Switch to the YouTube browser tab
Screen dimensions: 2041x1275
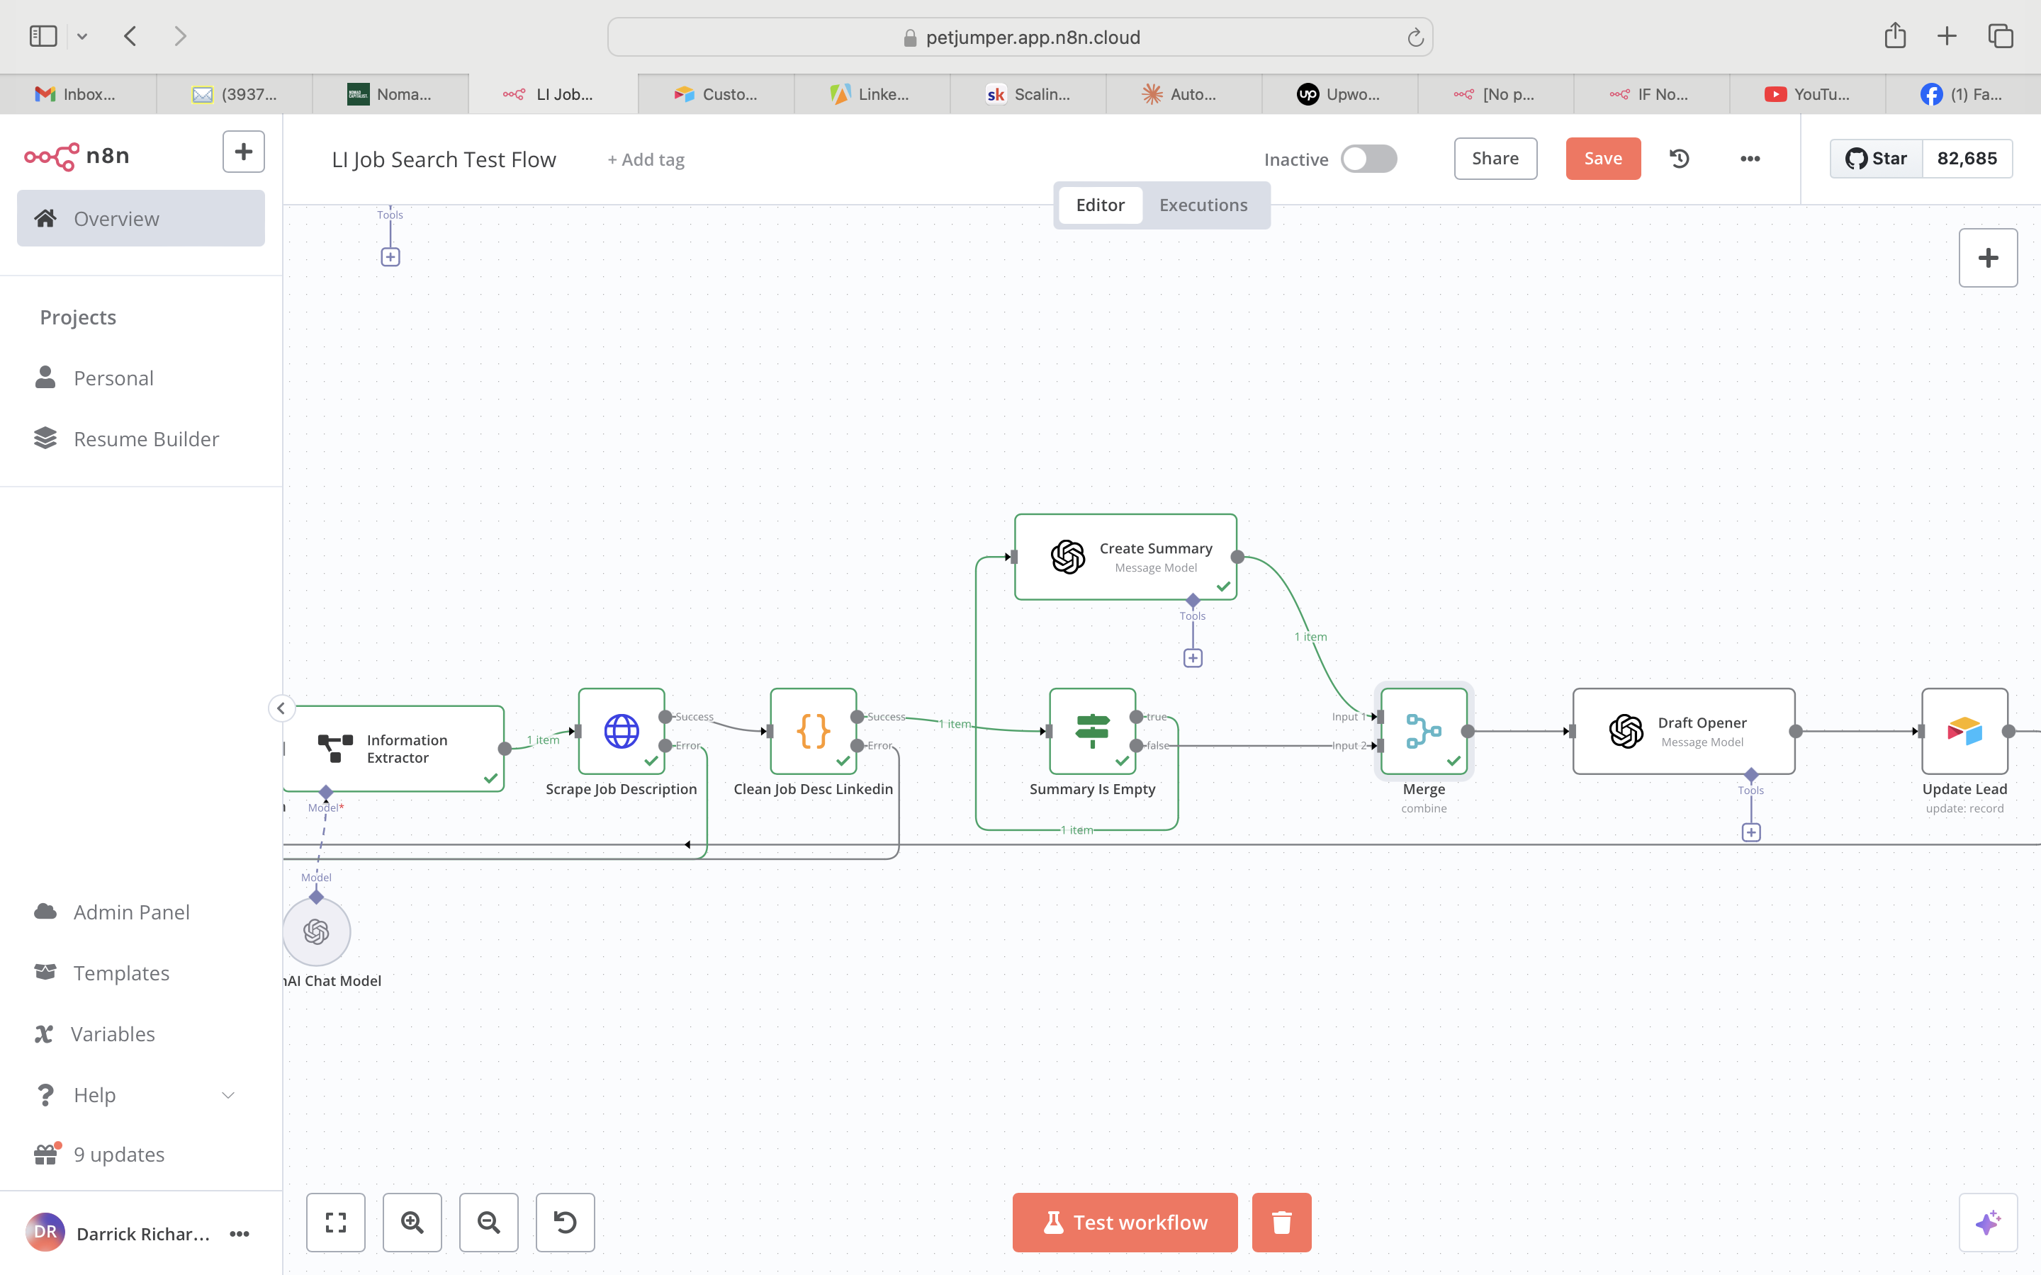pos(1807,93)
